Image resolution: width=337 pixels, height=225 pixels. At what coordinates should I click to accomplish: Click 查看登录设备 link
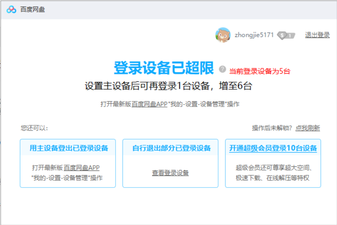170,173
